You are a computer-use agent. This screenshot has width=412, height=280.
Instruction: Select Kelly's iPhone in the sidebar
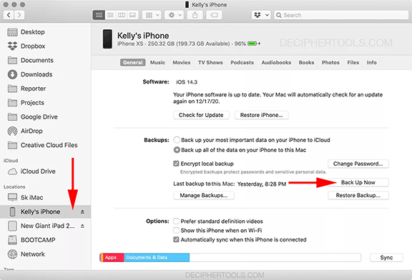(46, 211)
